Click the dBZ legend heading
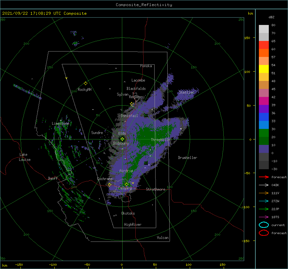288x269 pixels. coord(271,17)
